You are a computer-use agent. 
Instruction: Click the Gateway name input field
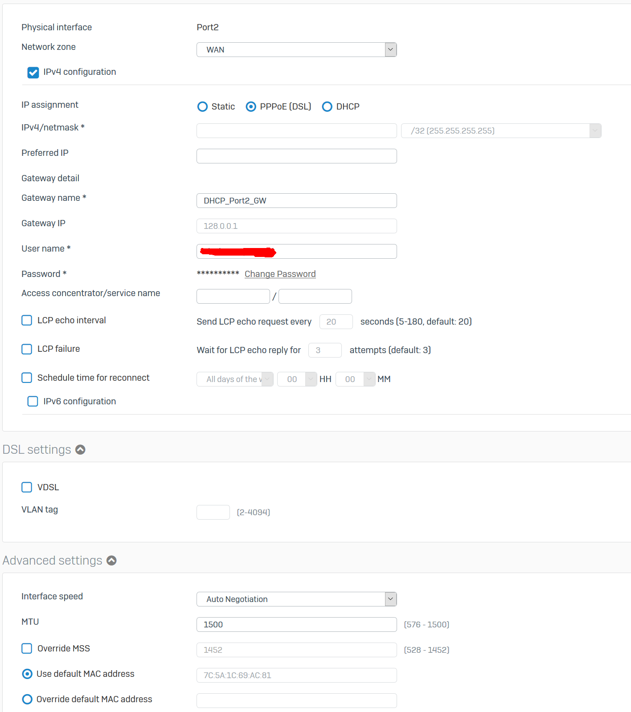coord(296,201)
